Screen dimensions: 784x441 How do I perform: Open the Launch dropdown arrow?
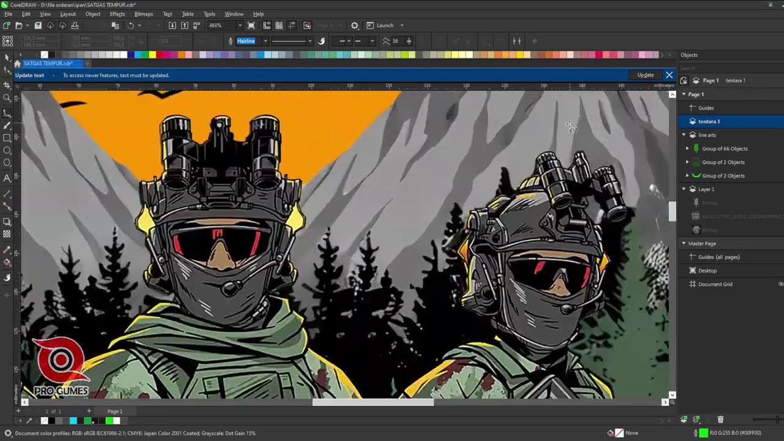(x=402, y=25)
